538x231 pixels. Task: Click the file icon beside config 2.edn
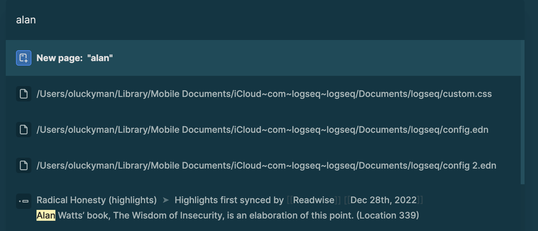click(x=23, y=165)
